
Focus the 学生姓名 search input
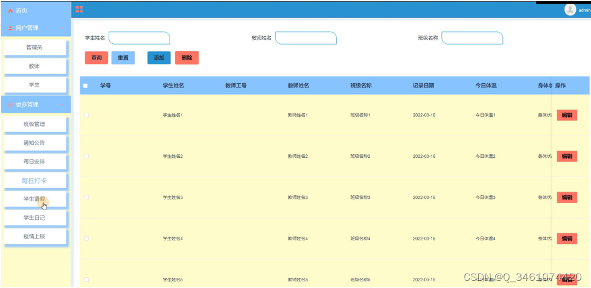click(139, 38)
